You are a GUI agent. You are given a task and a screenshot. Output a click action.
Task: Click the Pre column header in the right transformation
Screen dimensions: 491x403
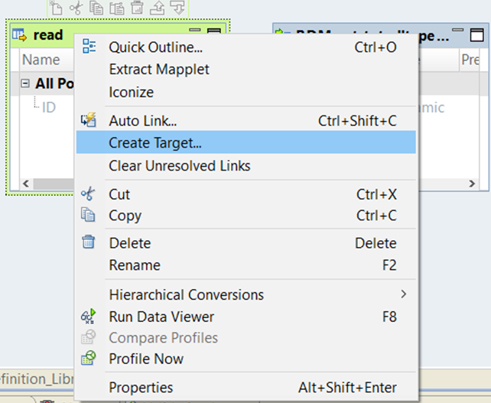pyautogui.click(x=470, y=60)
